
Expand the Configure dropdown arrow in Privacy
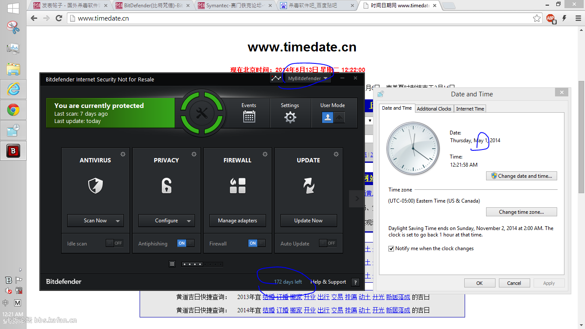tap(189, 221)
